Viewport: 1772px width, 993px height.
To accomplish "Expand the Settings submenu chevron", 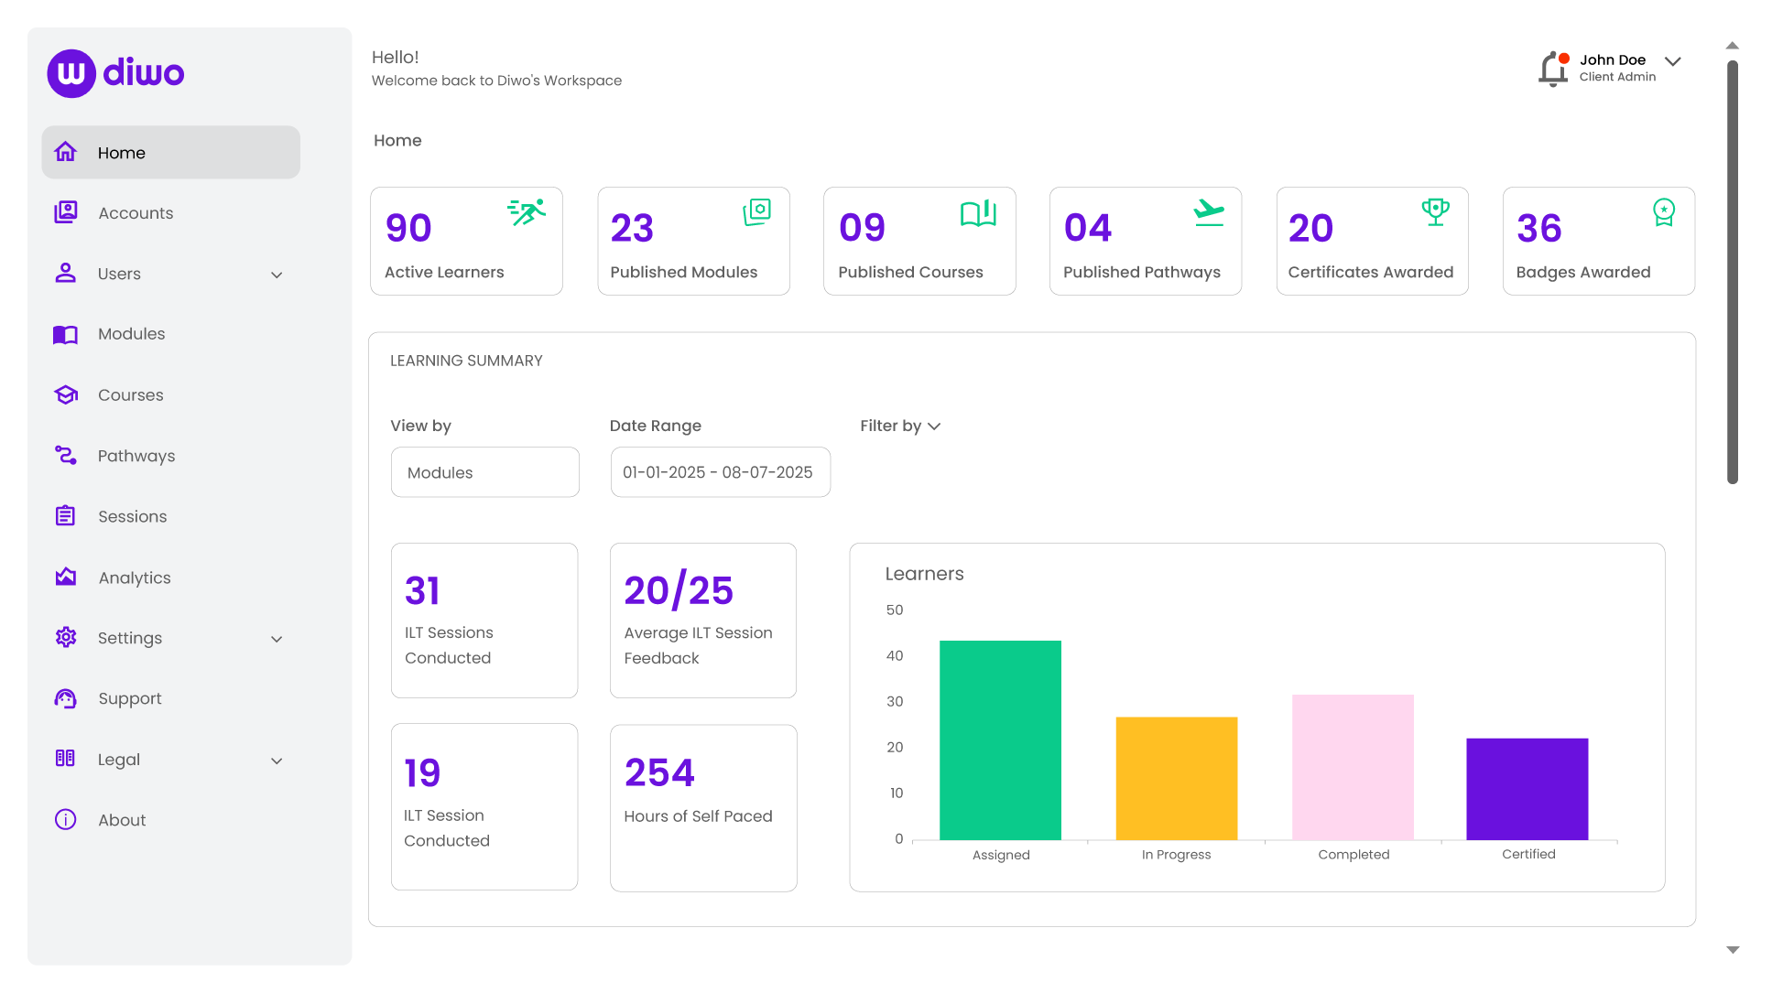I will pos(277,639).
